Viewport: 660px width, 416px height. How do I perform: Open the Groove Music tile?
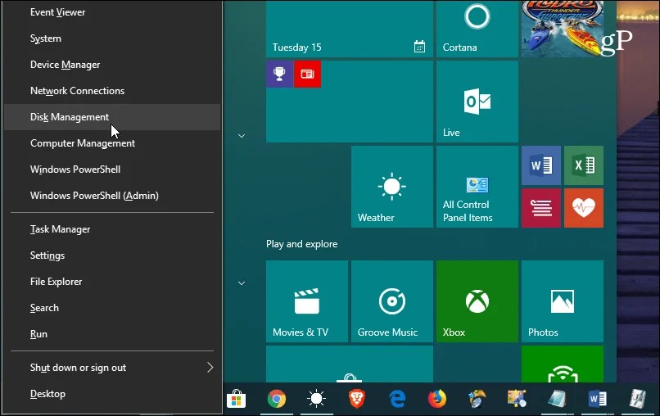pos(392,301)
